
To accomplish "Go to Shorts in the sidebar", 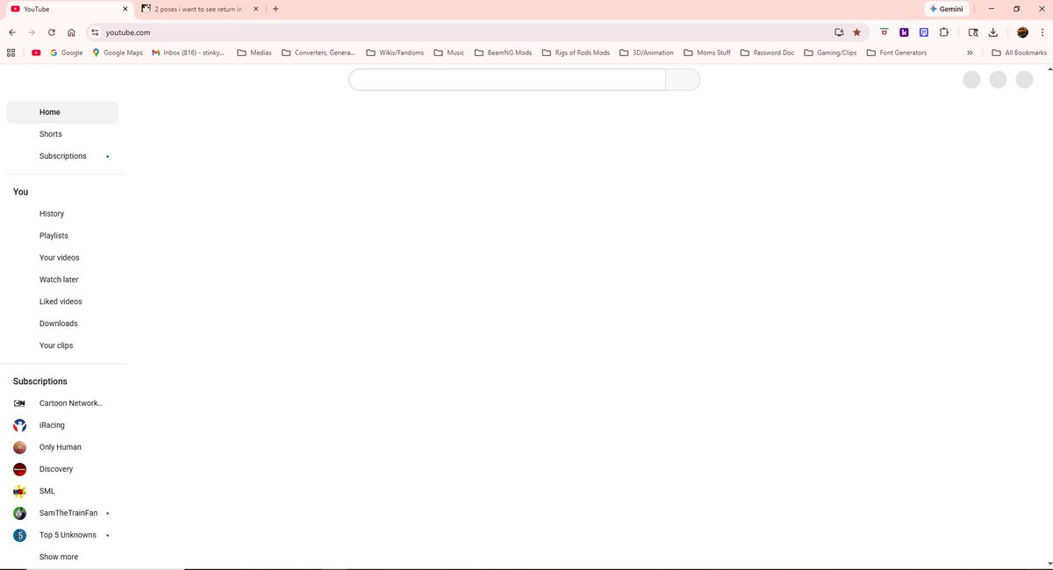I will pos(62,134).
